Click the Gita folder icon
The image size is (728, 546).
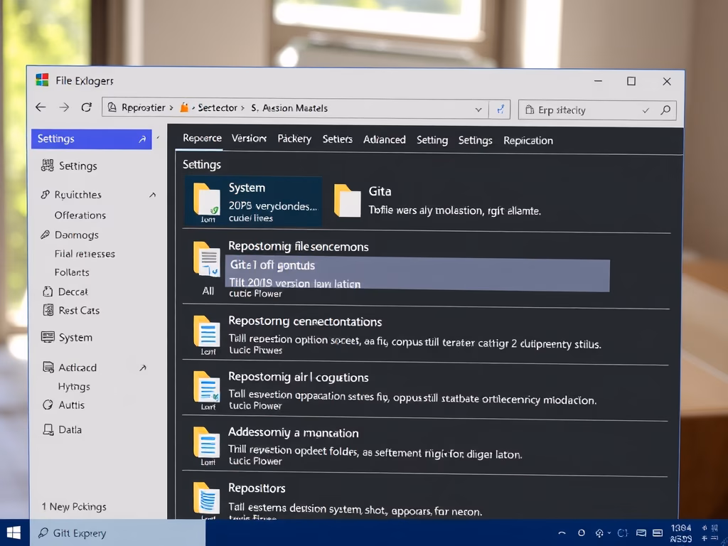click(x=347, y=200)
